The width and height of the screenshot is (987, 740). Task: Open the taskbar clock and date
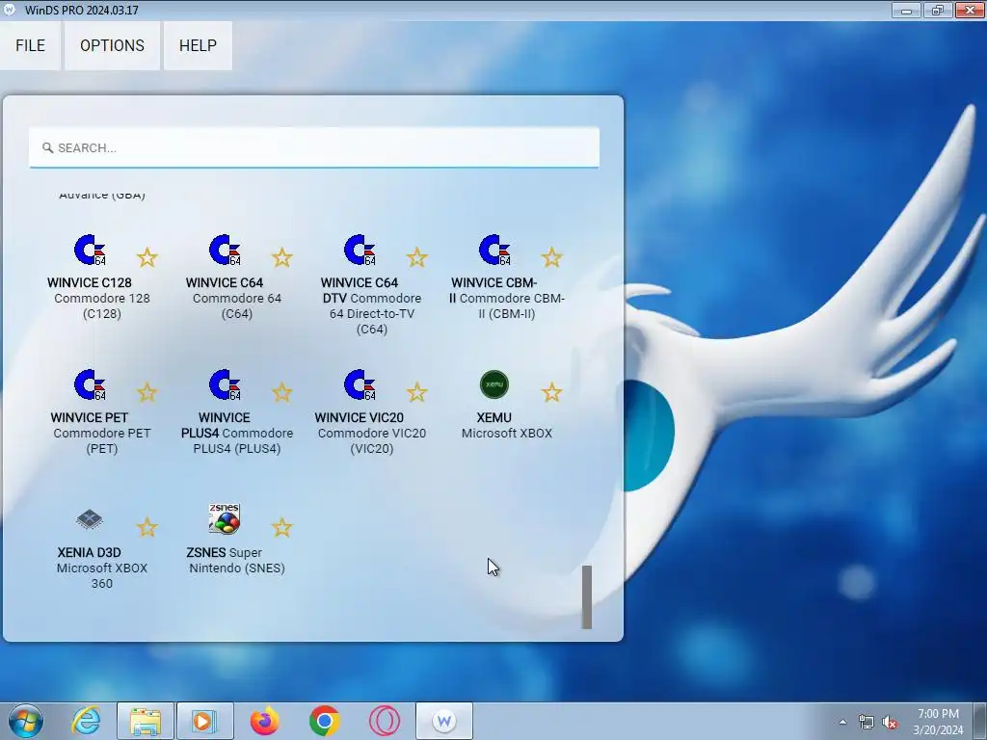coord(938,722)
